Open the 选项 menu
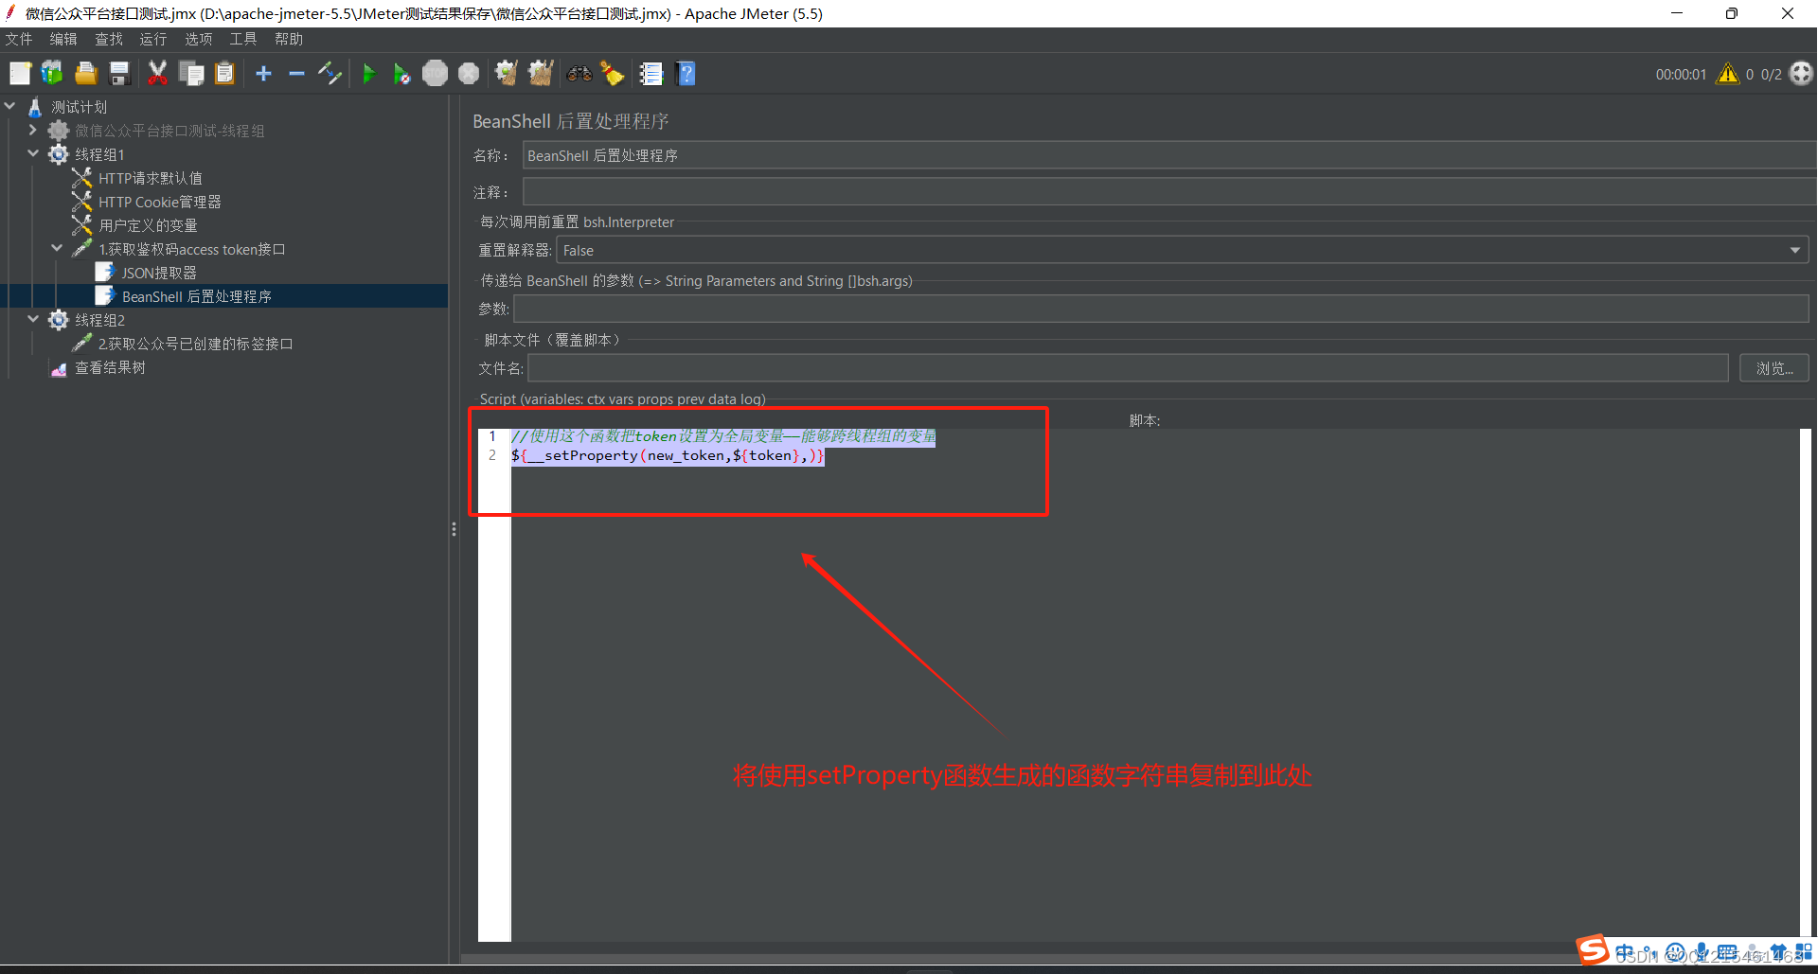 click(199, 39)
